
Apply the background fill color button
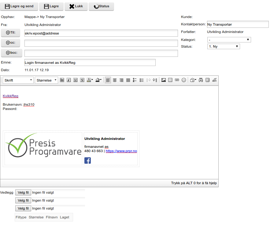coord(98,80)
